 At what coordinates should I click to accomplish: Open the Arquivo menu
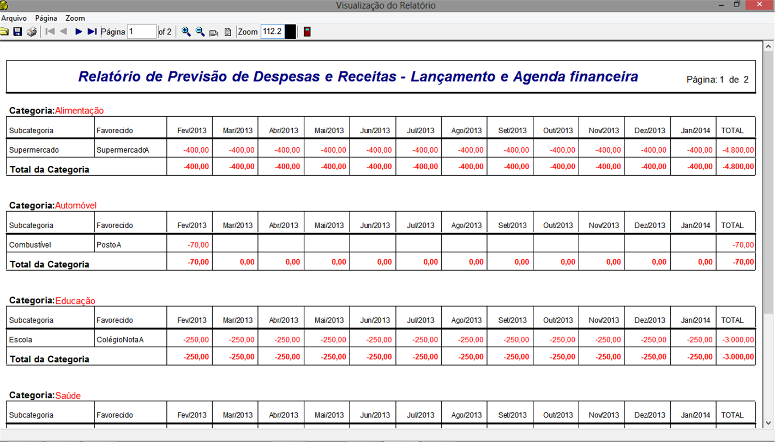[14, 18]
